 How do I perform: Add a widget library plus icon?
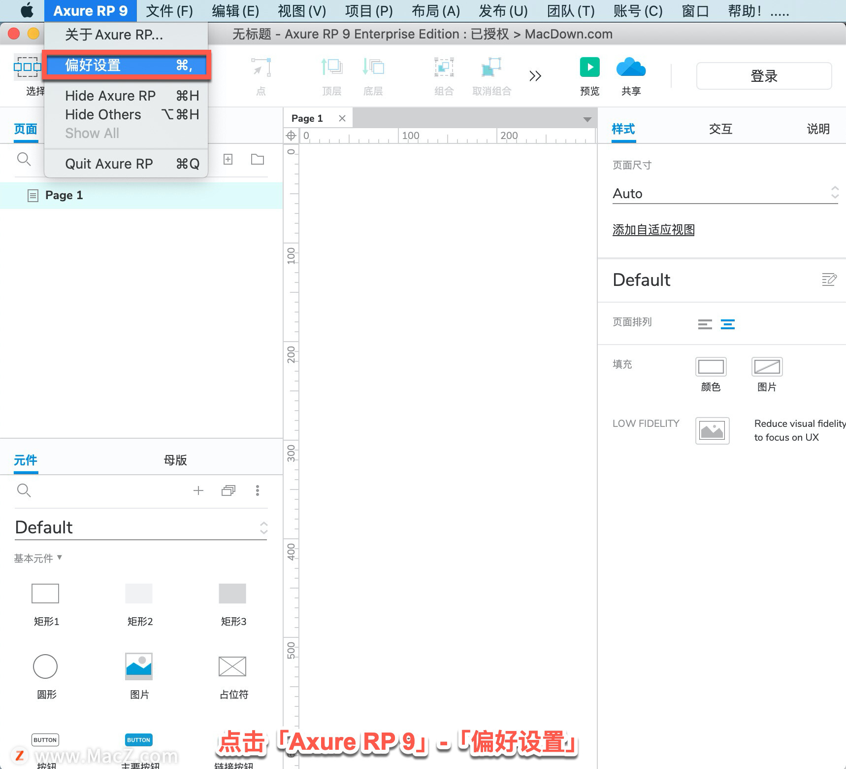198,490
